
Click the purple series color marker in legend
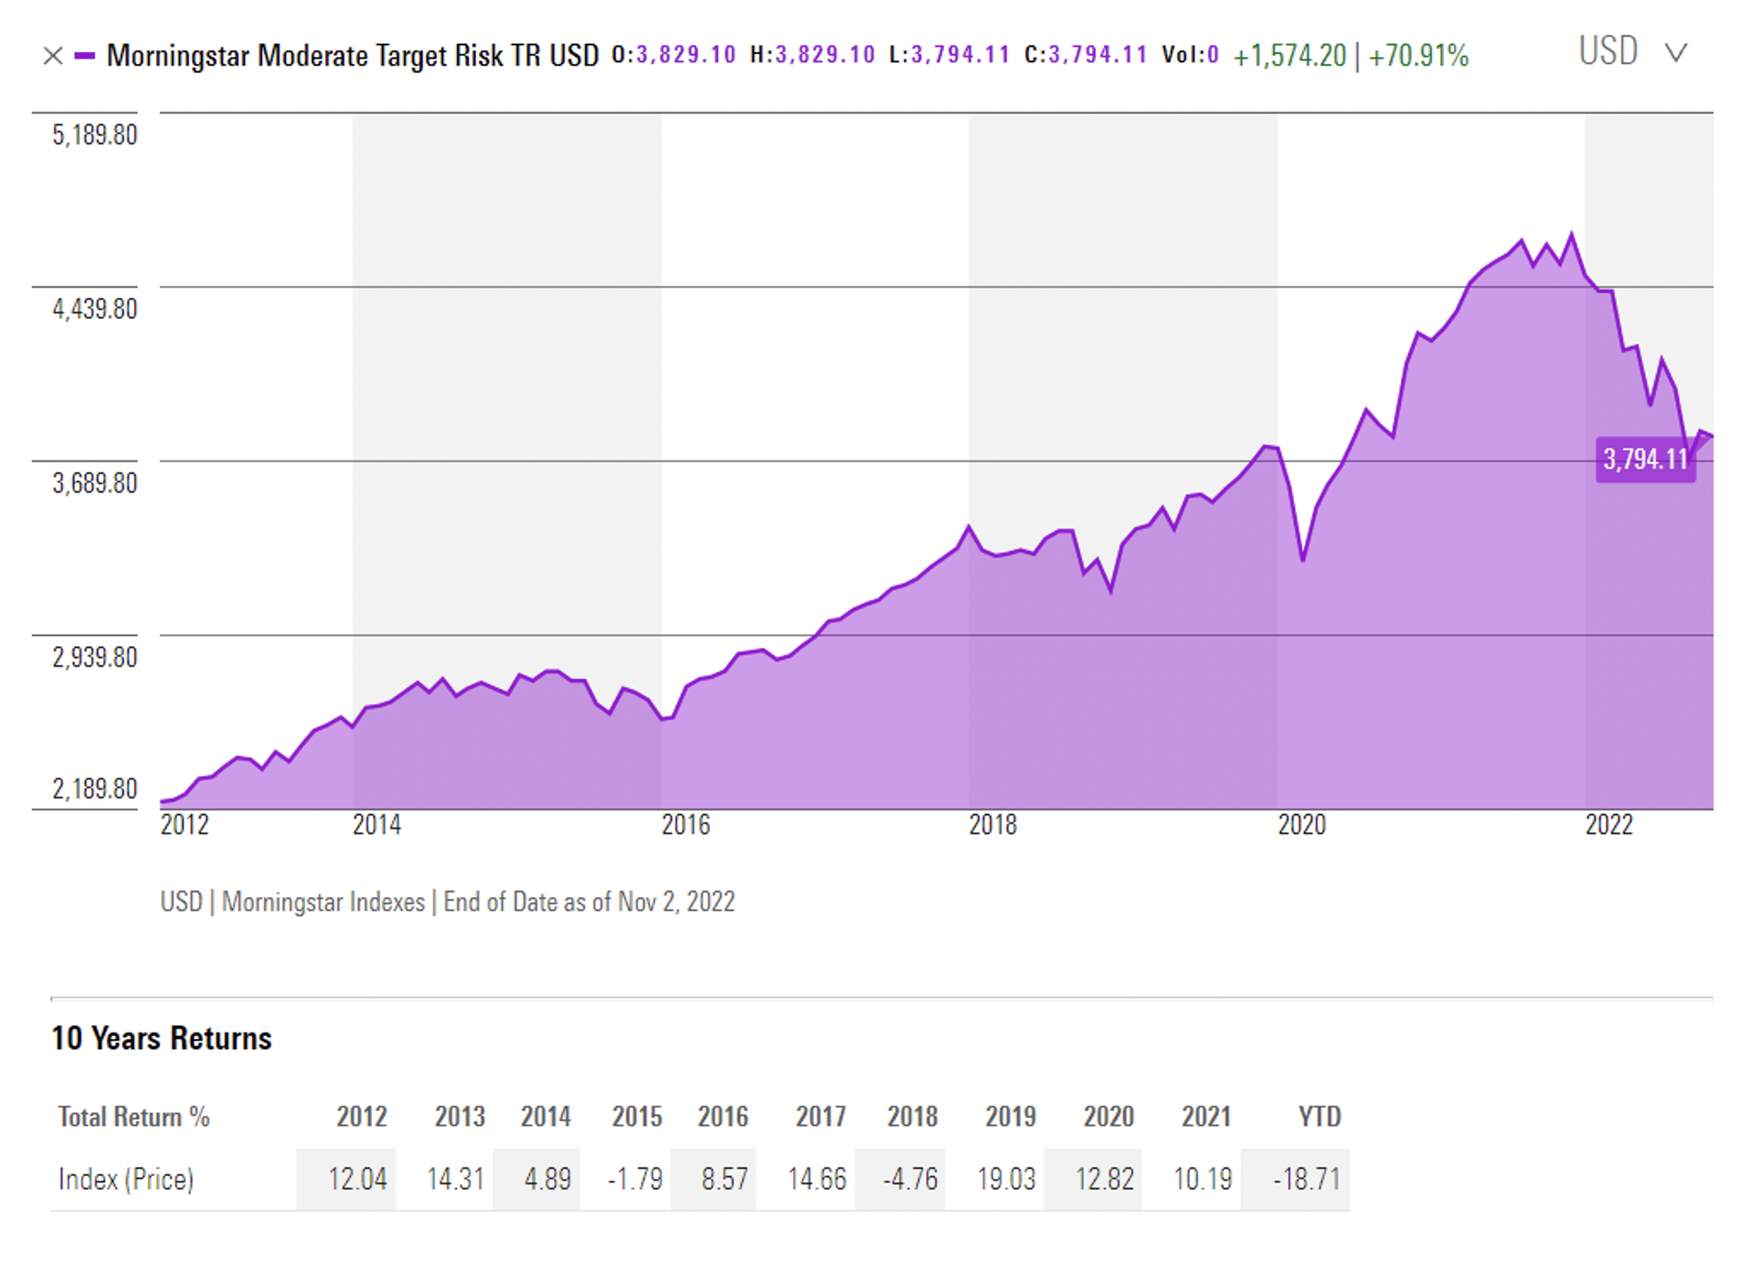(85, 57)
